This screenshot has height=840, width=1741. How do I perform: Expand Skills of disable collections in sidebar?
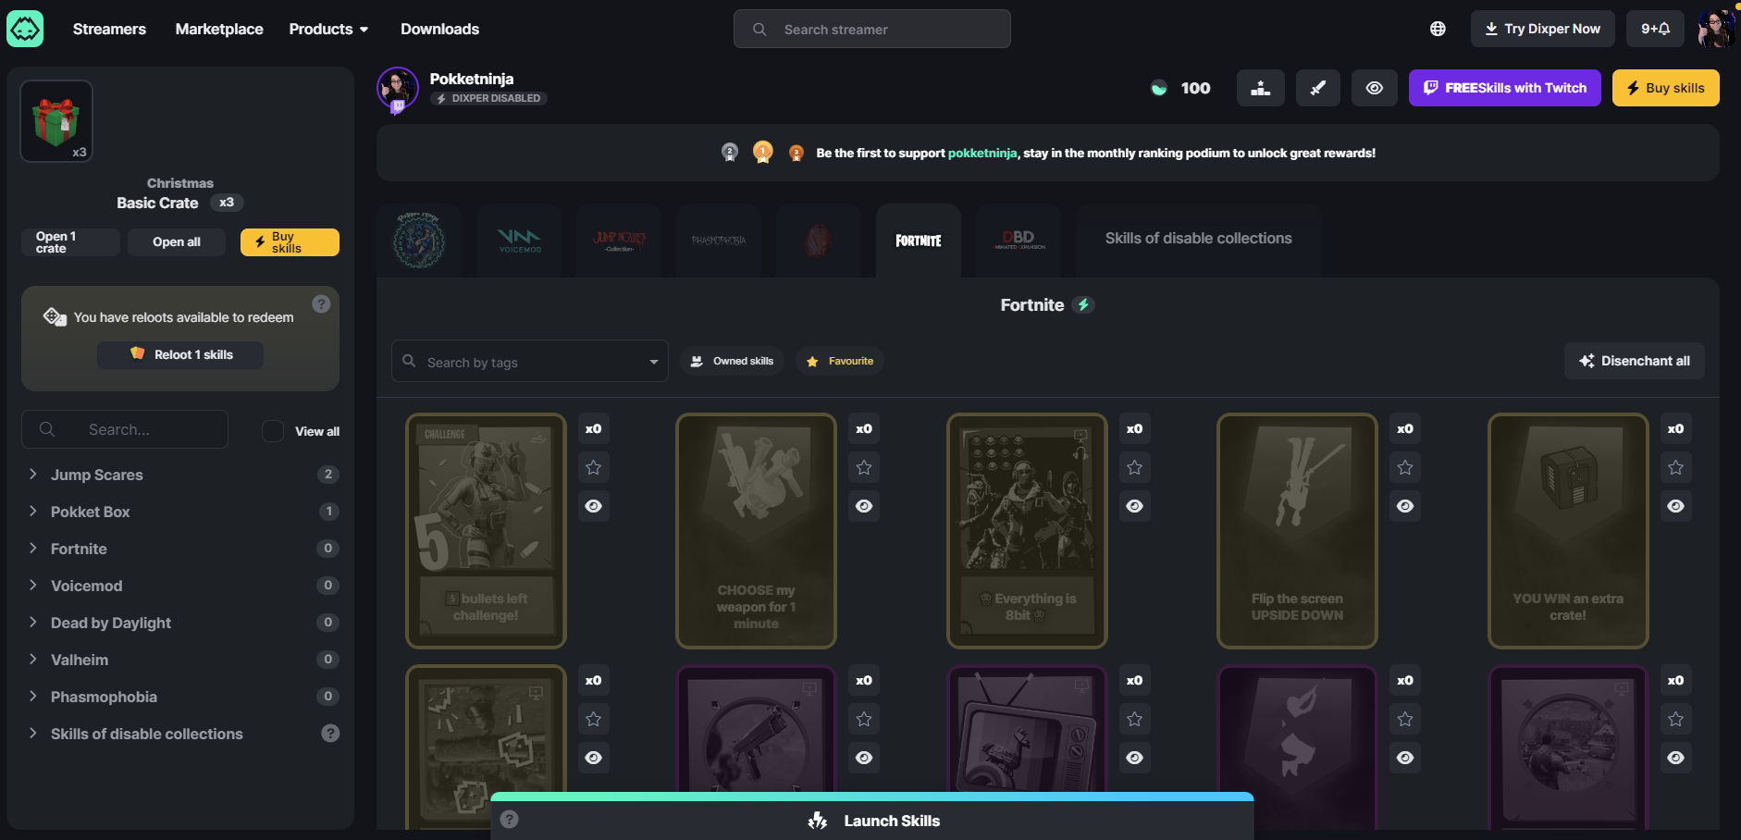click(x=180, y=734)
